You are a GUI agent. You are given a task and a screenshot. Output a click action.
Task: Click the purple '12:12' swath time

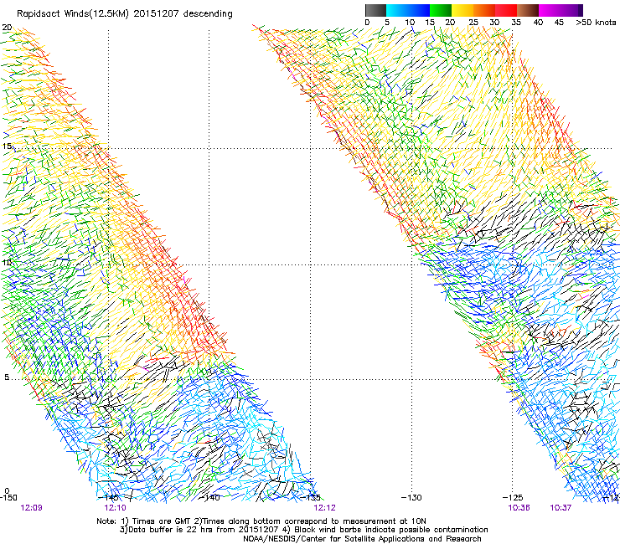(324, 508)
